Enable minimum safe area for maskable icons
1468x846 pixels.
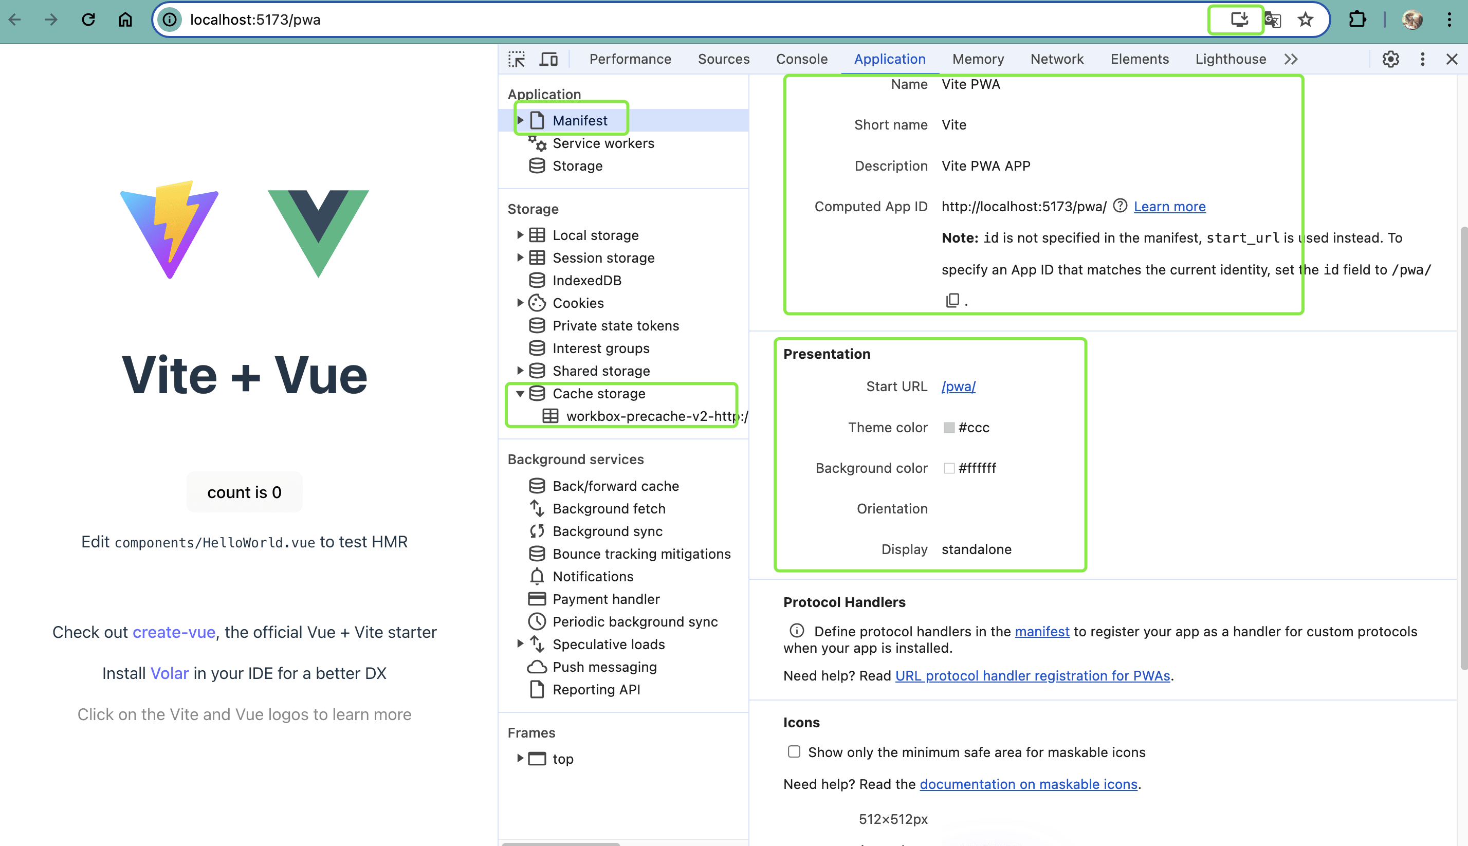[x=794, y=751]
